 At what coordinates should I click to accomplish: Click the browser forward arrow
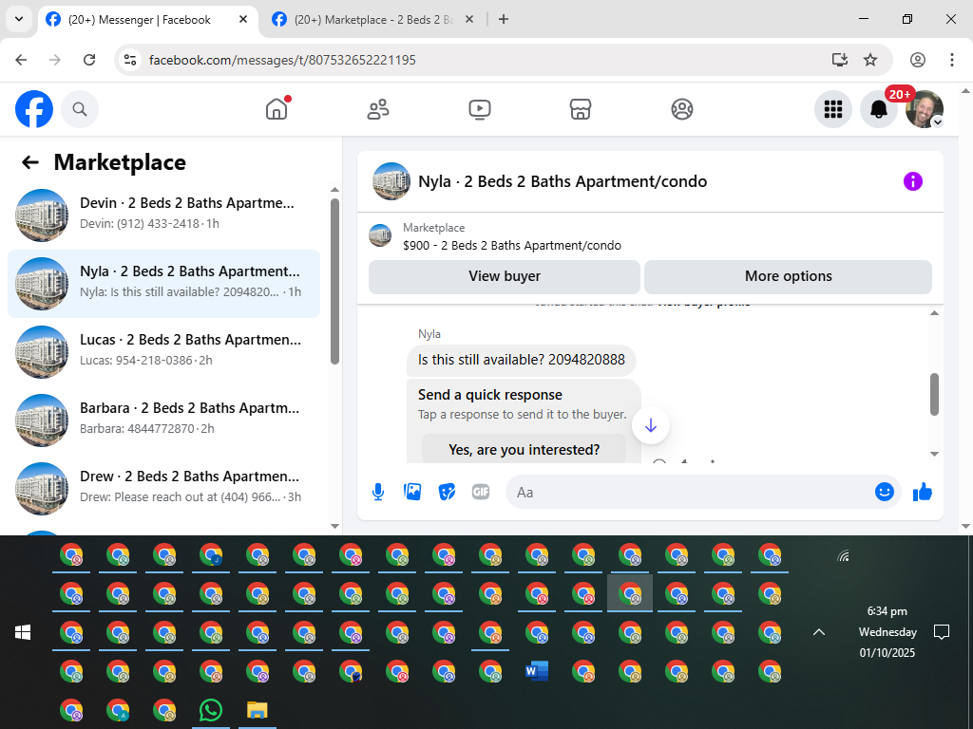click(x=55, y=60)
